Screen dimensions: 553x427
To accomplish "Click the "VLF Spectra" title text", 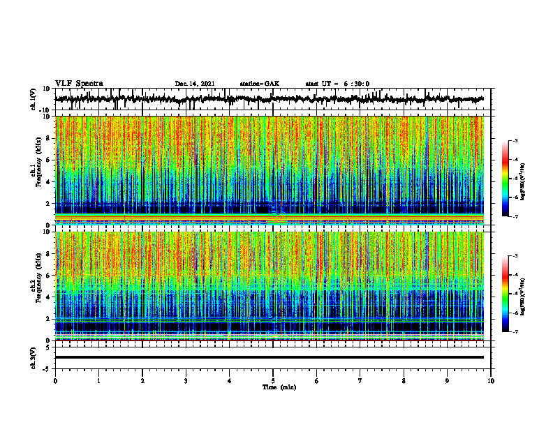I will click(x=79, y=84).
